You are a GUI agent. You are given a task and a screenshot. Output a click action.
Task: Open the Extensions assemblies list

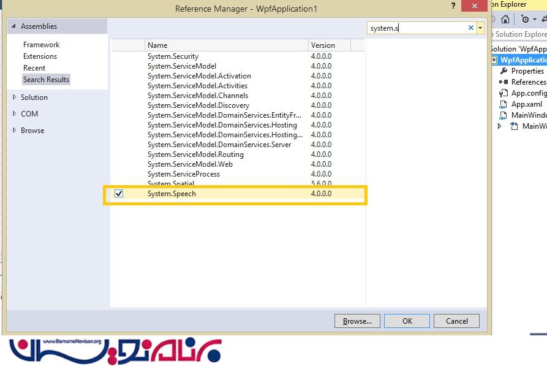pyautogui.click(x=40, y=56)
